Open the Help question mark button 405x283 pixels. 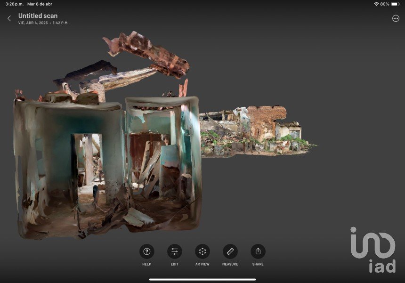point(147,251)
